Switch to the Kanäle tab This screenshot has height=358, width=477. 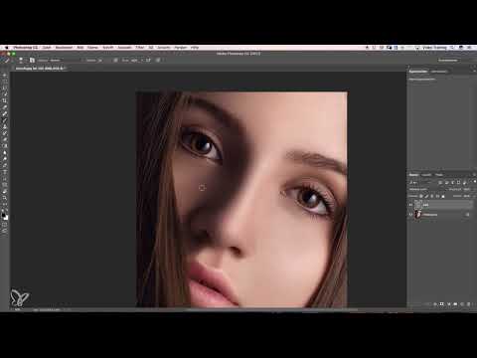tap(426, 175)
